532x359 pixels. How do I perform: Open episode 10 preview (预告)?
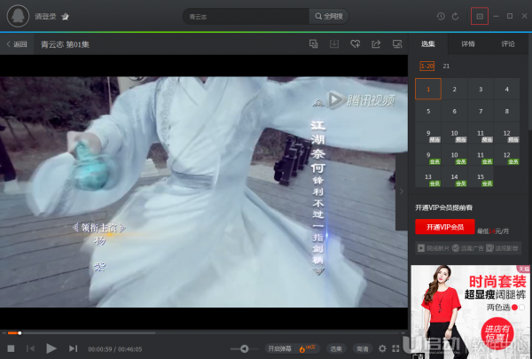[x=454, y=133]
